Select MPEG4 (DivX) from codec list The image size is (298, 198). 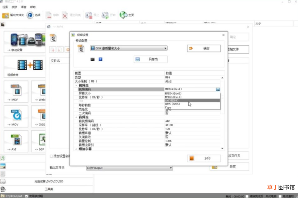tap(192, 93)
